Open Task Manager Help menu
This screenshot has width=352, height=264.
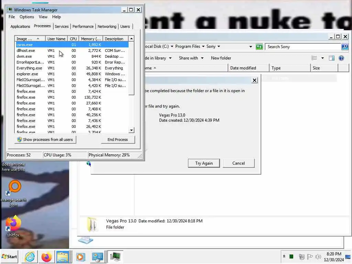[x=56, y=17]
